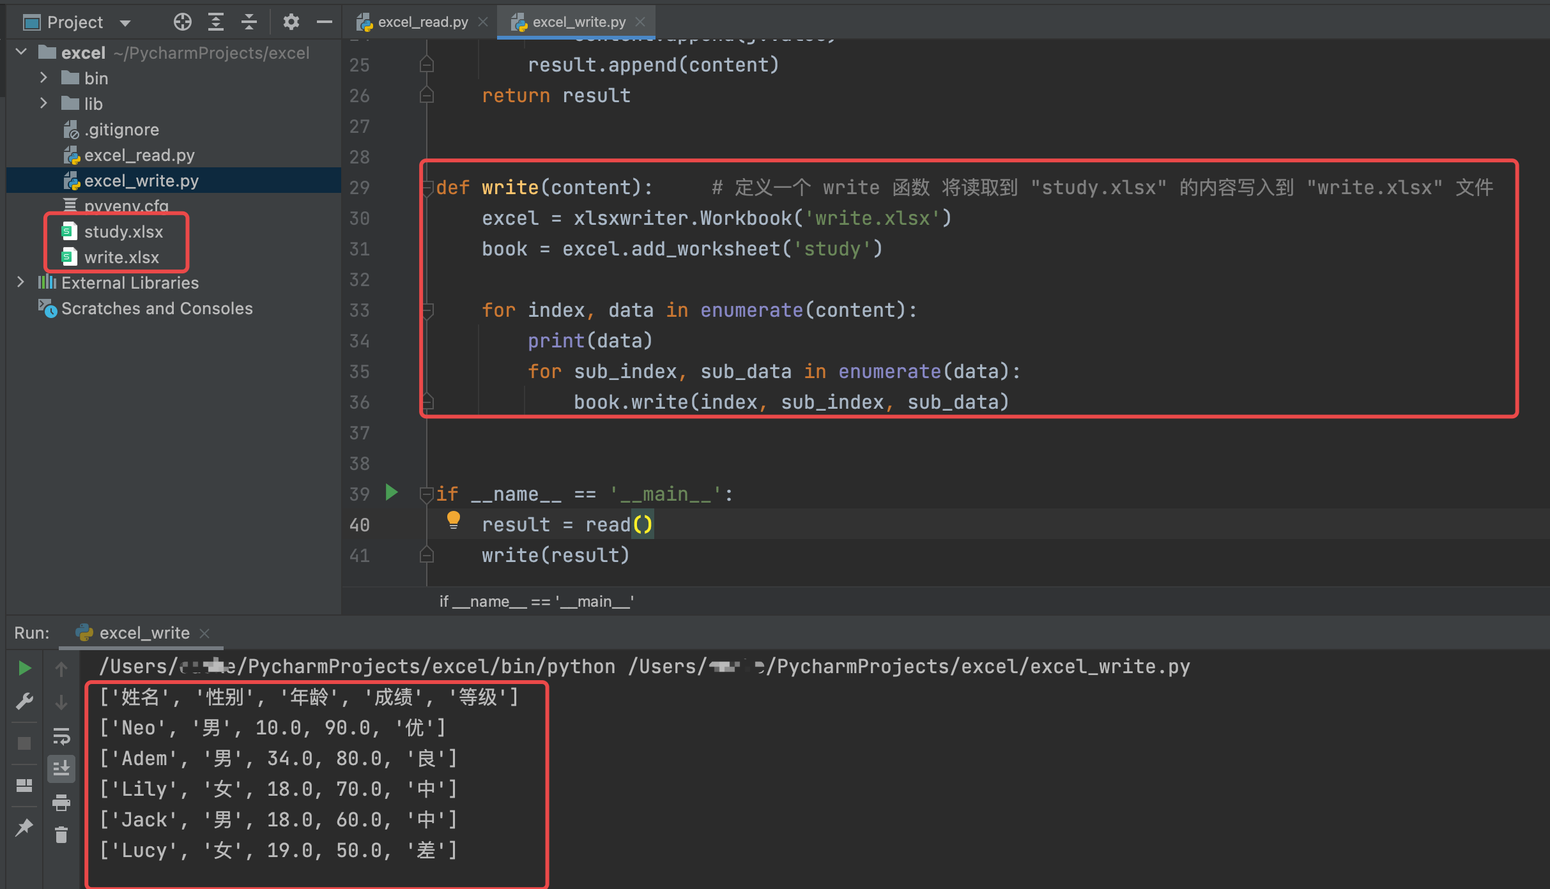
Task: Pin the excel_write run tab
Action: click(x=24, y=827)
